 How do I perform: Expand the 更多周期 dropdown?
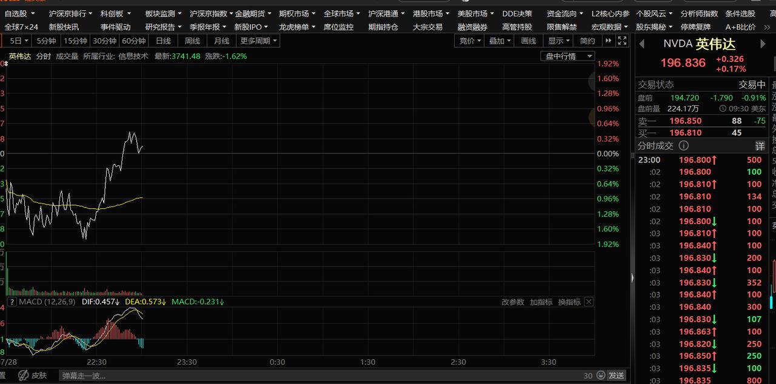tap(258, 41)
